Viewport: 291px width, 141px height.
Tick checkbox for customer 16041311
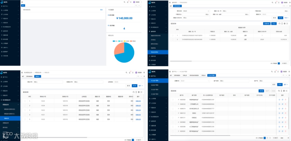tap(173, 118)
